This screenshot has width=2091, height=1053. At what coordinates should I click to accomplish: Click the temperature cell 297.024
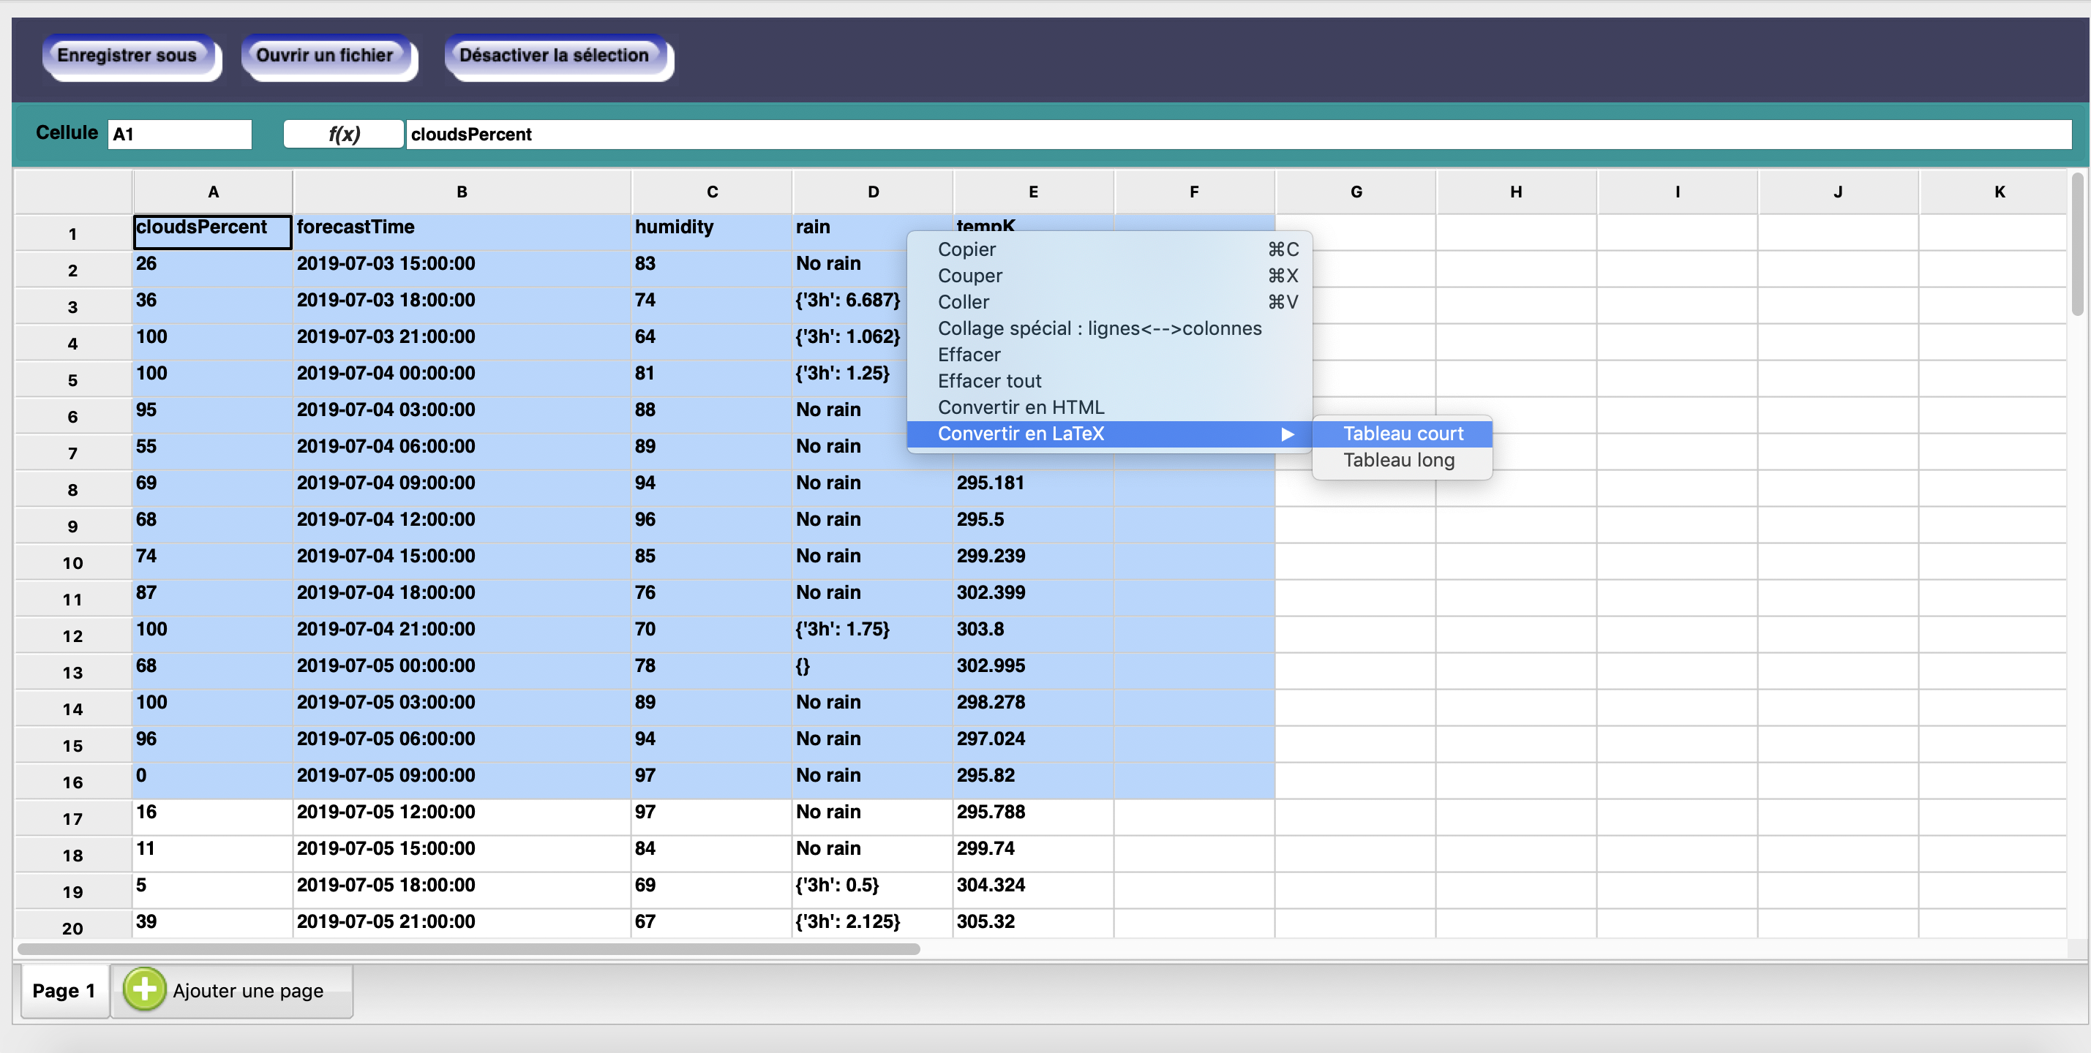point(1033,744)
